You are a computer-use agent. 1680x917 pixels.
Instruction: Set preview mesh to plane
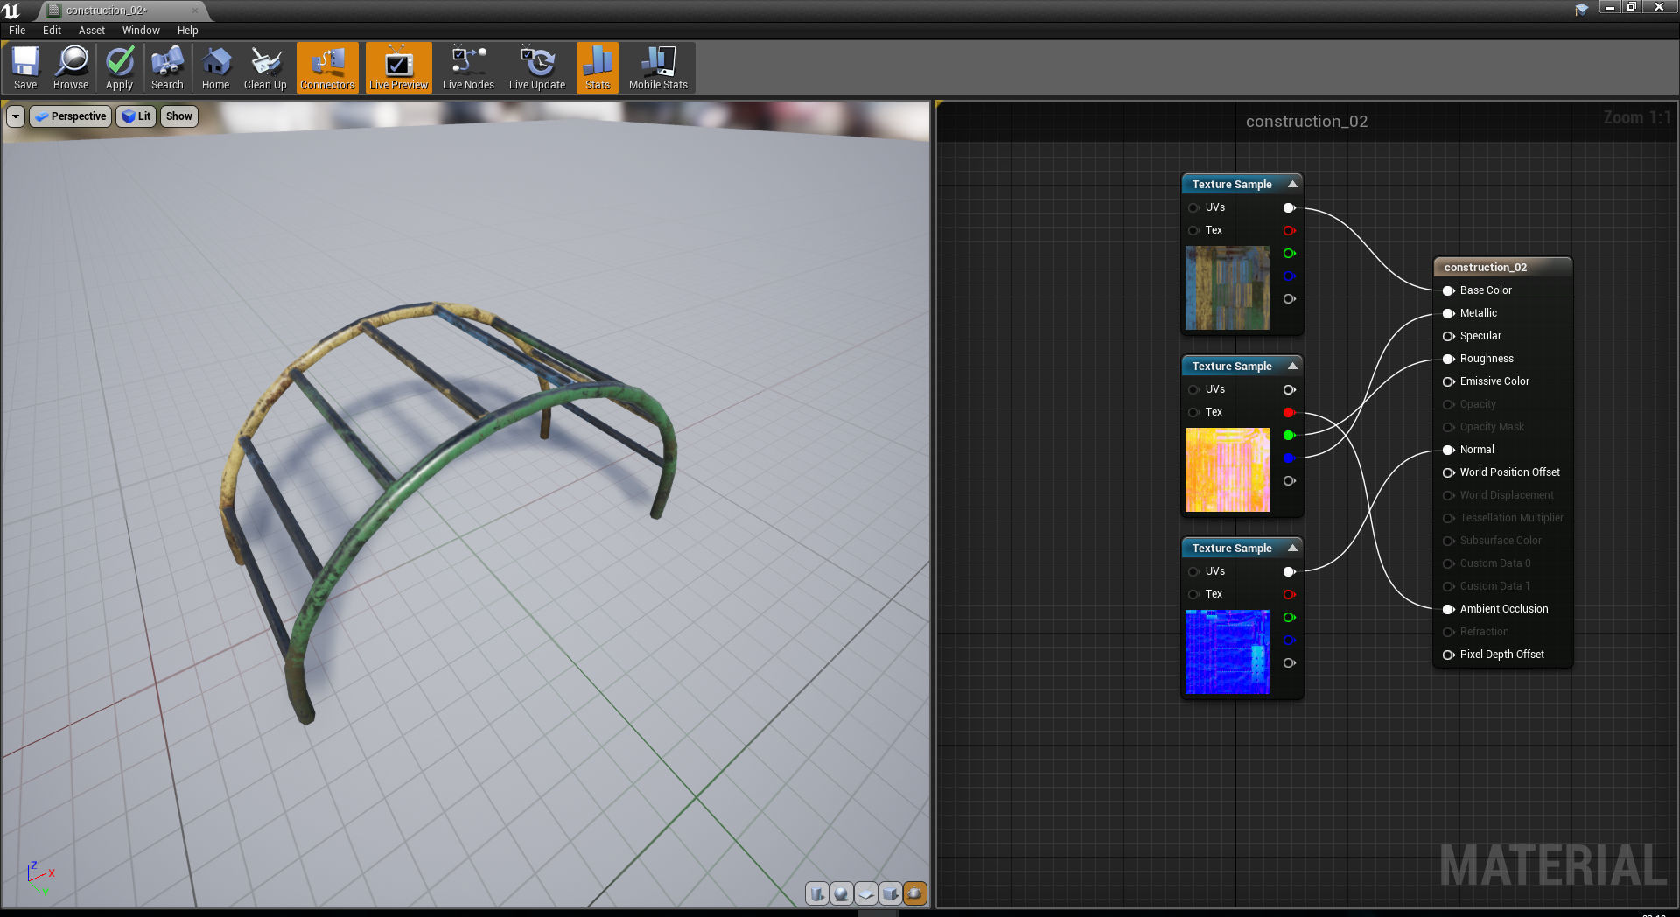[866, 893]
